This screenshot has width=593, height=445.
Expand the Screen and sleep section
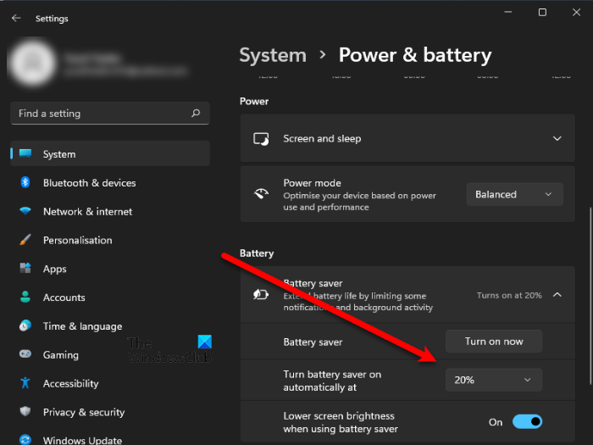tap(557, 138)
